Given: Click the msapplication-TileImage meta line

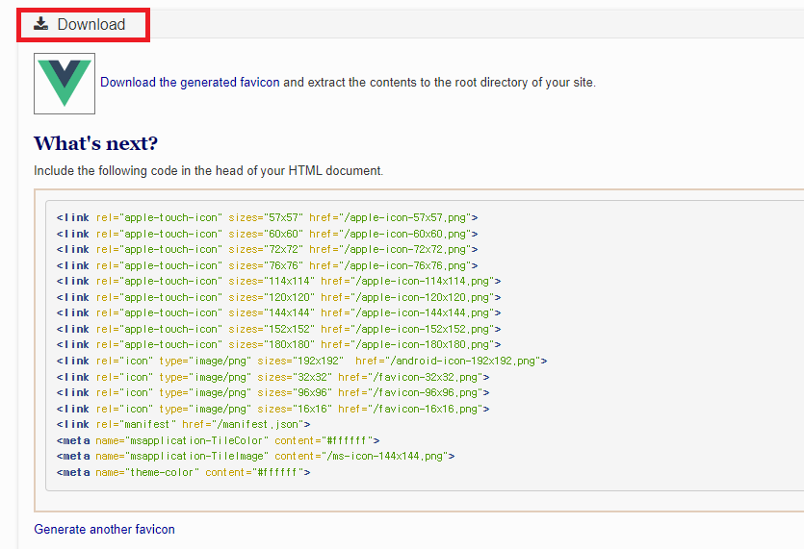Looking at the screenshot, I should click(255, 457).
